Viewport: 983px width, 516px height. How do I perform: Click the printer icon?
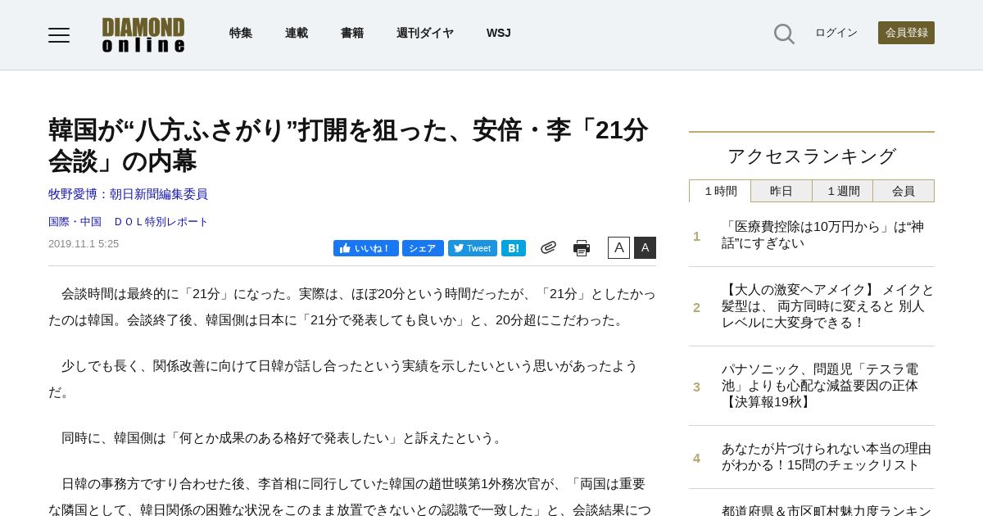[x=582, y=248]
